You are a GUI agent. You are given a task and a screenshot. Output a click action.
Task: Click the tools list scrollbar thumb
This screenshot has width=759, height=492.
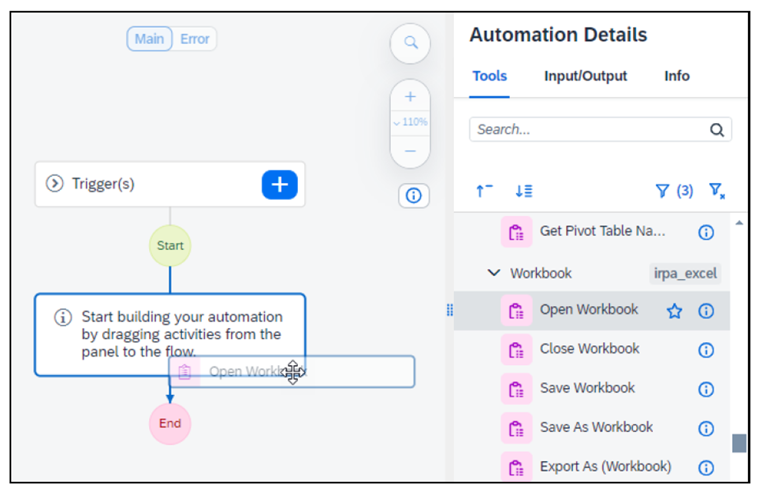tap(739, 443)
